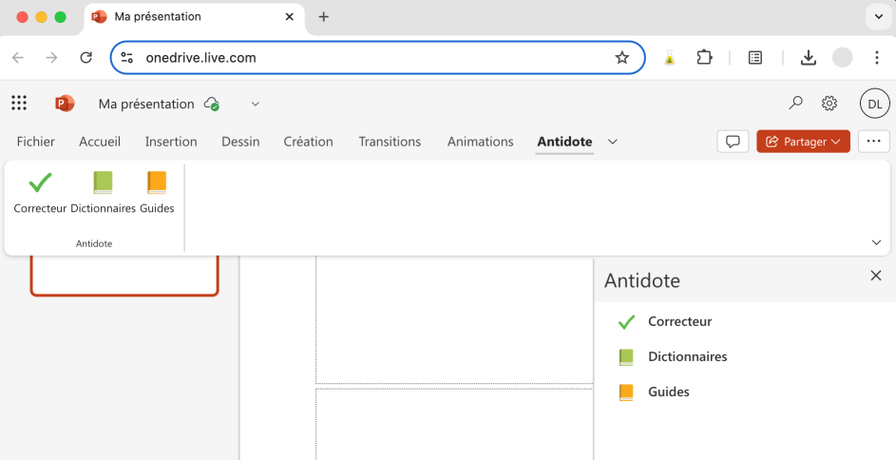Show more ribbon tabs chevron after Antidote
Image resolution: width=896 pixels, height=460 pixels.
click(x=613, y=142)
